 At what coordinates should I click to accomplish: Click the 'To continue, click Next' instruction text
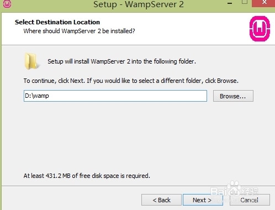(x=131, y=81)
